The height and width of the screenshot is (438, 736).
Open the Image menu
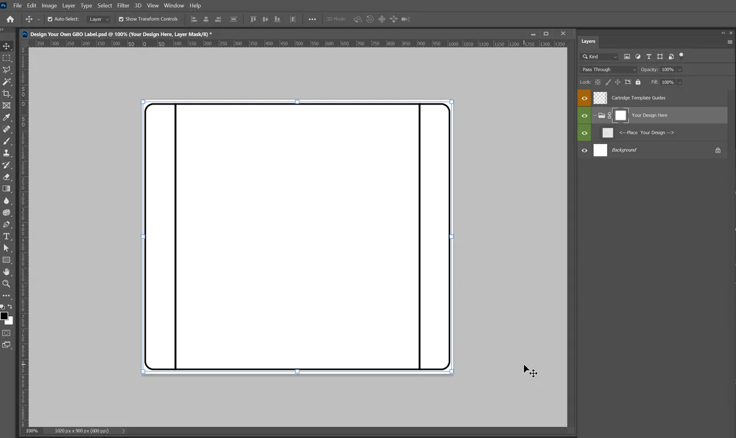point(49,5)
